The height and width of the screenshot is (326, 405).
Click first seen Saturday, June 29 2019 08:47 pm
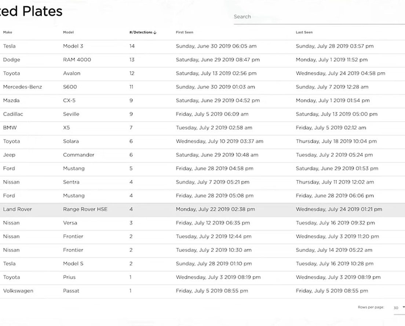(x=218, y=60)
